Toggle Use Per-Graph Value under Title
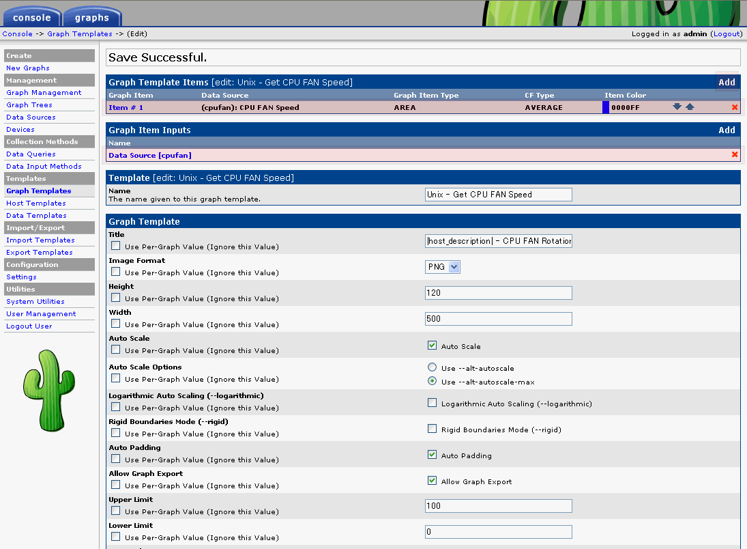Screen dimensions: 747x549 click(116, 246)
